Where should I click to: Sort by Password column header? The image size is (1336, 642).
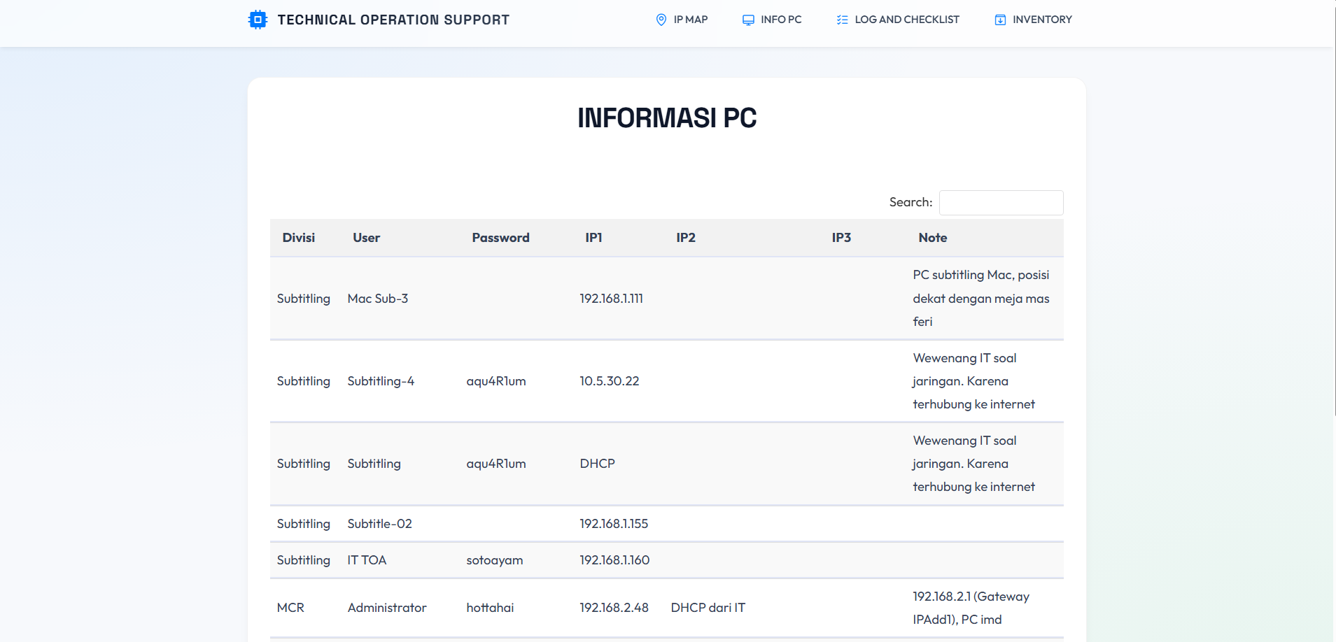(x=500, y=238)
